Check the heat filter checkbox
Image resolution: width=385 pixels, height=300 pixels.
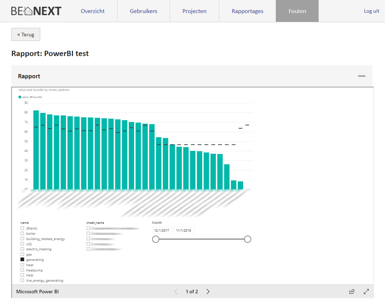pos(22,265)
